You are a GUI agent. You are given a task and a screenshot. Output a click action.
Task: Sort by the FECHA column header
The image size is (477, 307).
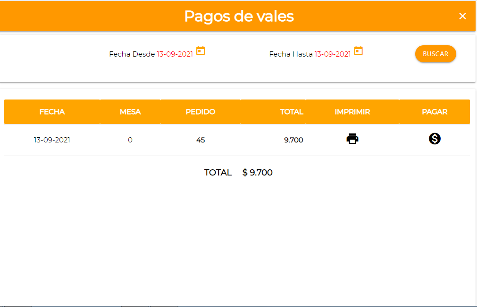point(52,112)
